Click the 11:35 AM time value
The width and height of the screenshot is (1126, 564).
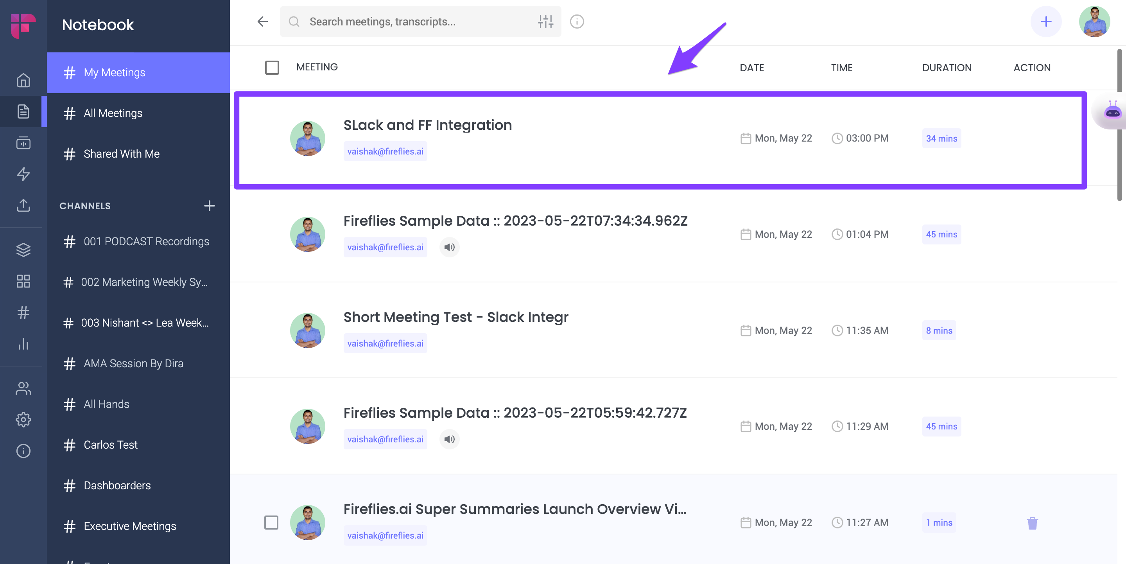tap(867, 330)
